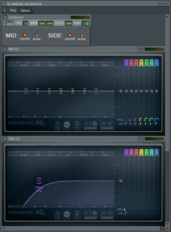
Task: Click the PATCH number field
Action: click(69, 23)
